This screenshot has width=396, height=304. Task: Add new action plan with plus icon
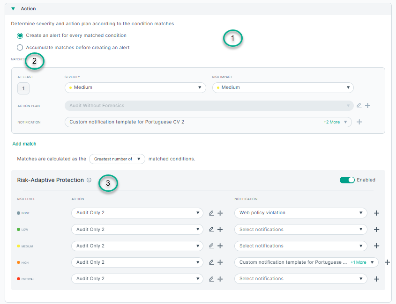point(368,106)
